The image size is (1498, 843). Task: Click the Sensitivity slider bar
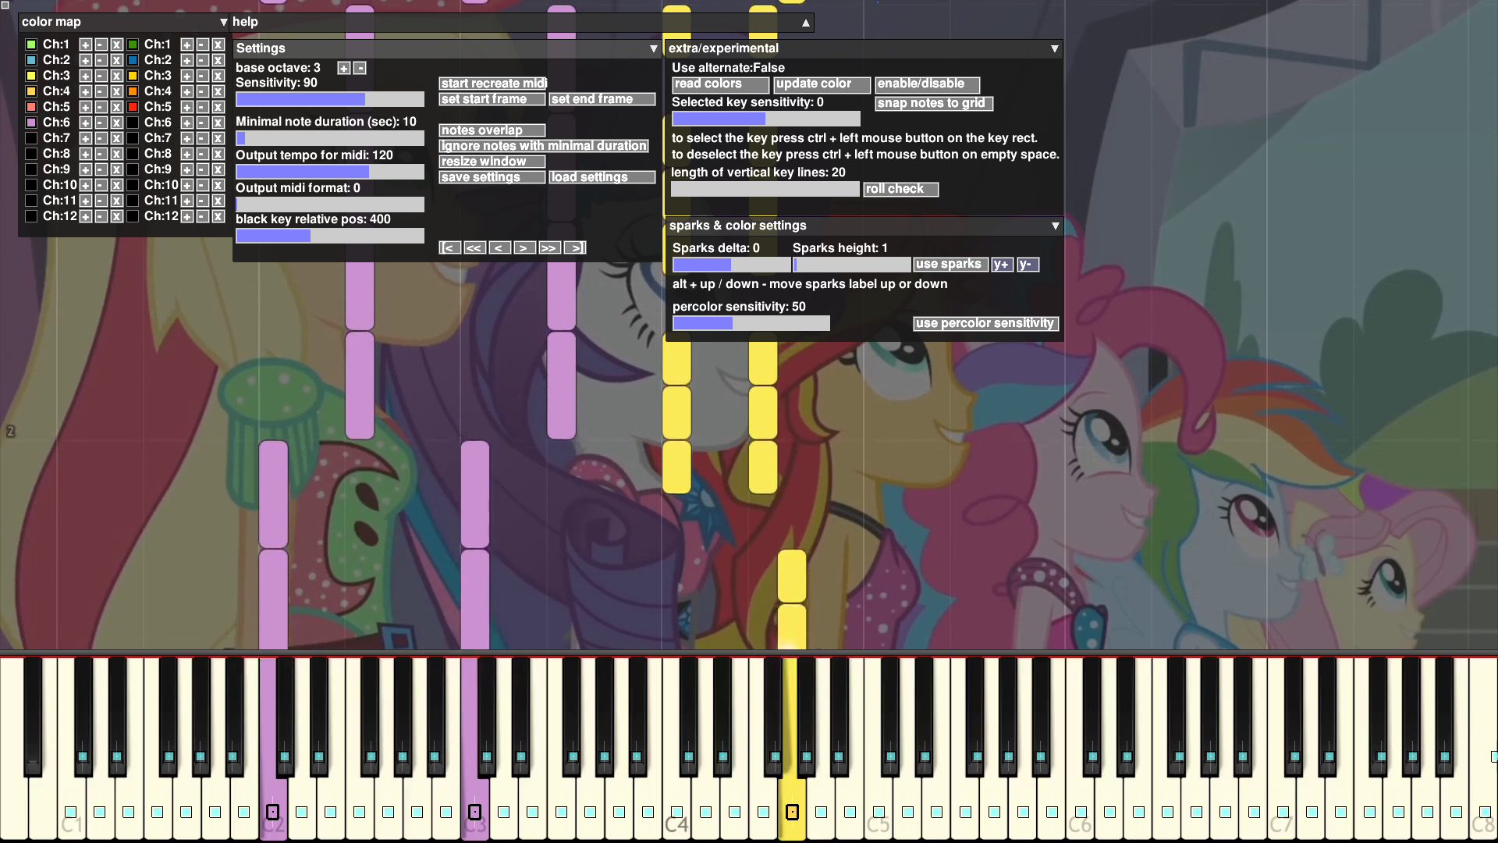point(330,99)
